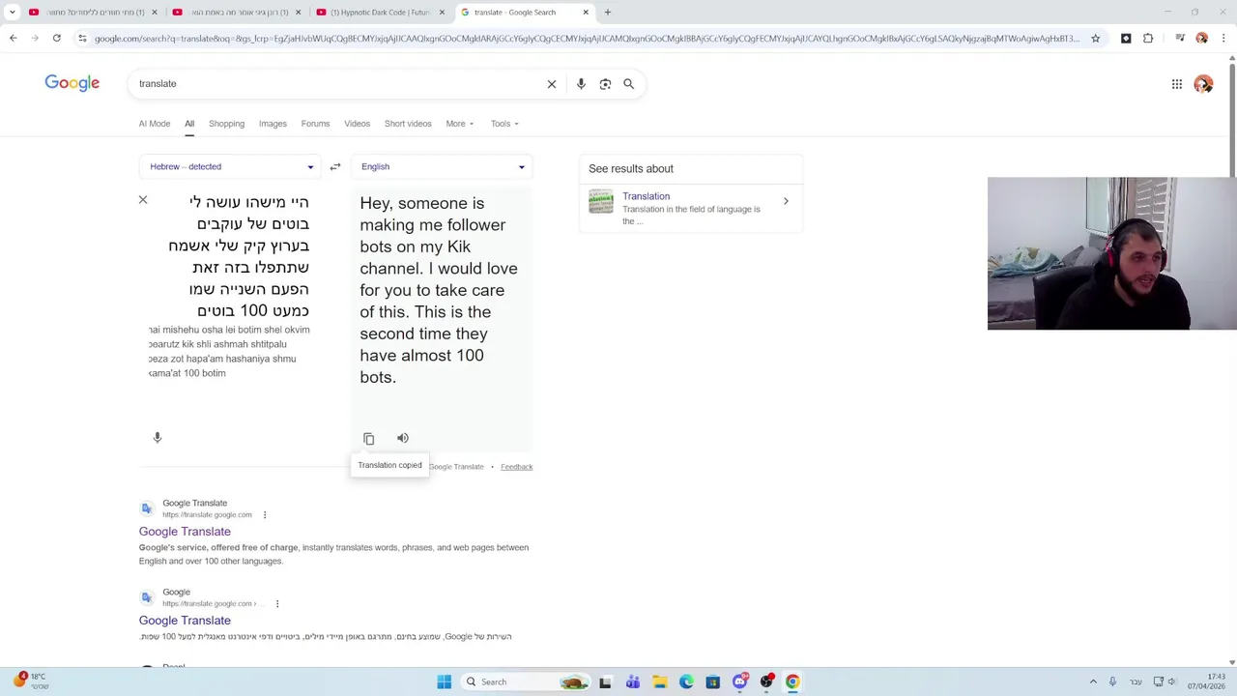Switch to AI Mode tab
Viewport: 1237px width, 696px height.
[x=155, y=124]
